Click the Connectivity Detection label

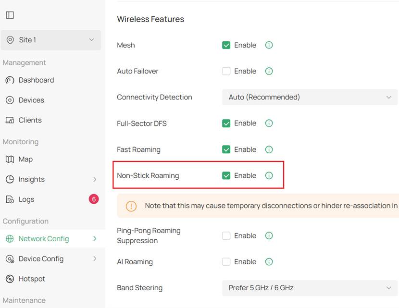coord(154,97)
